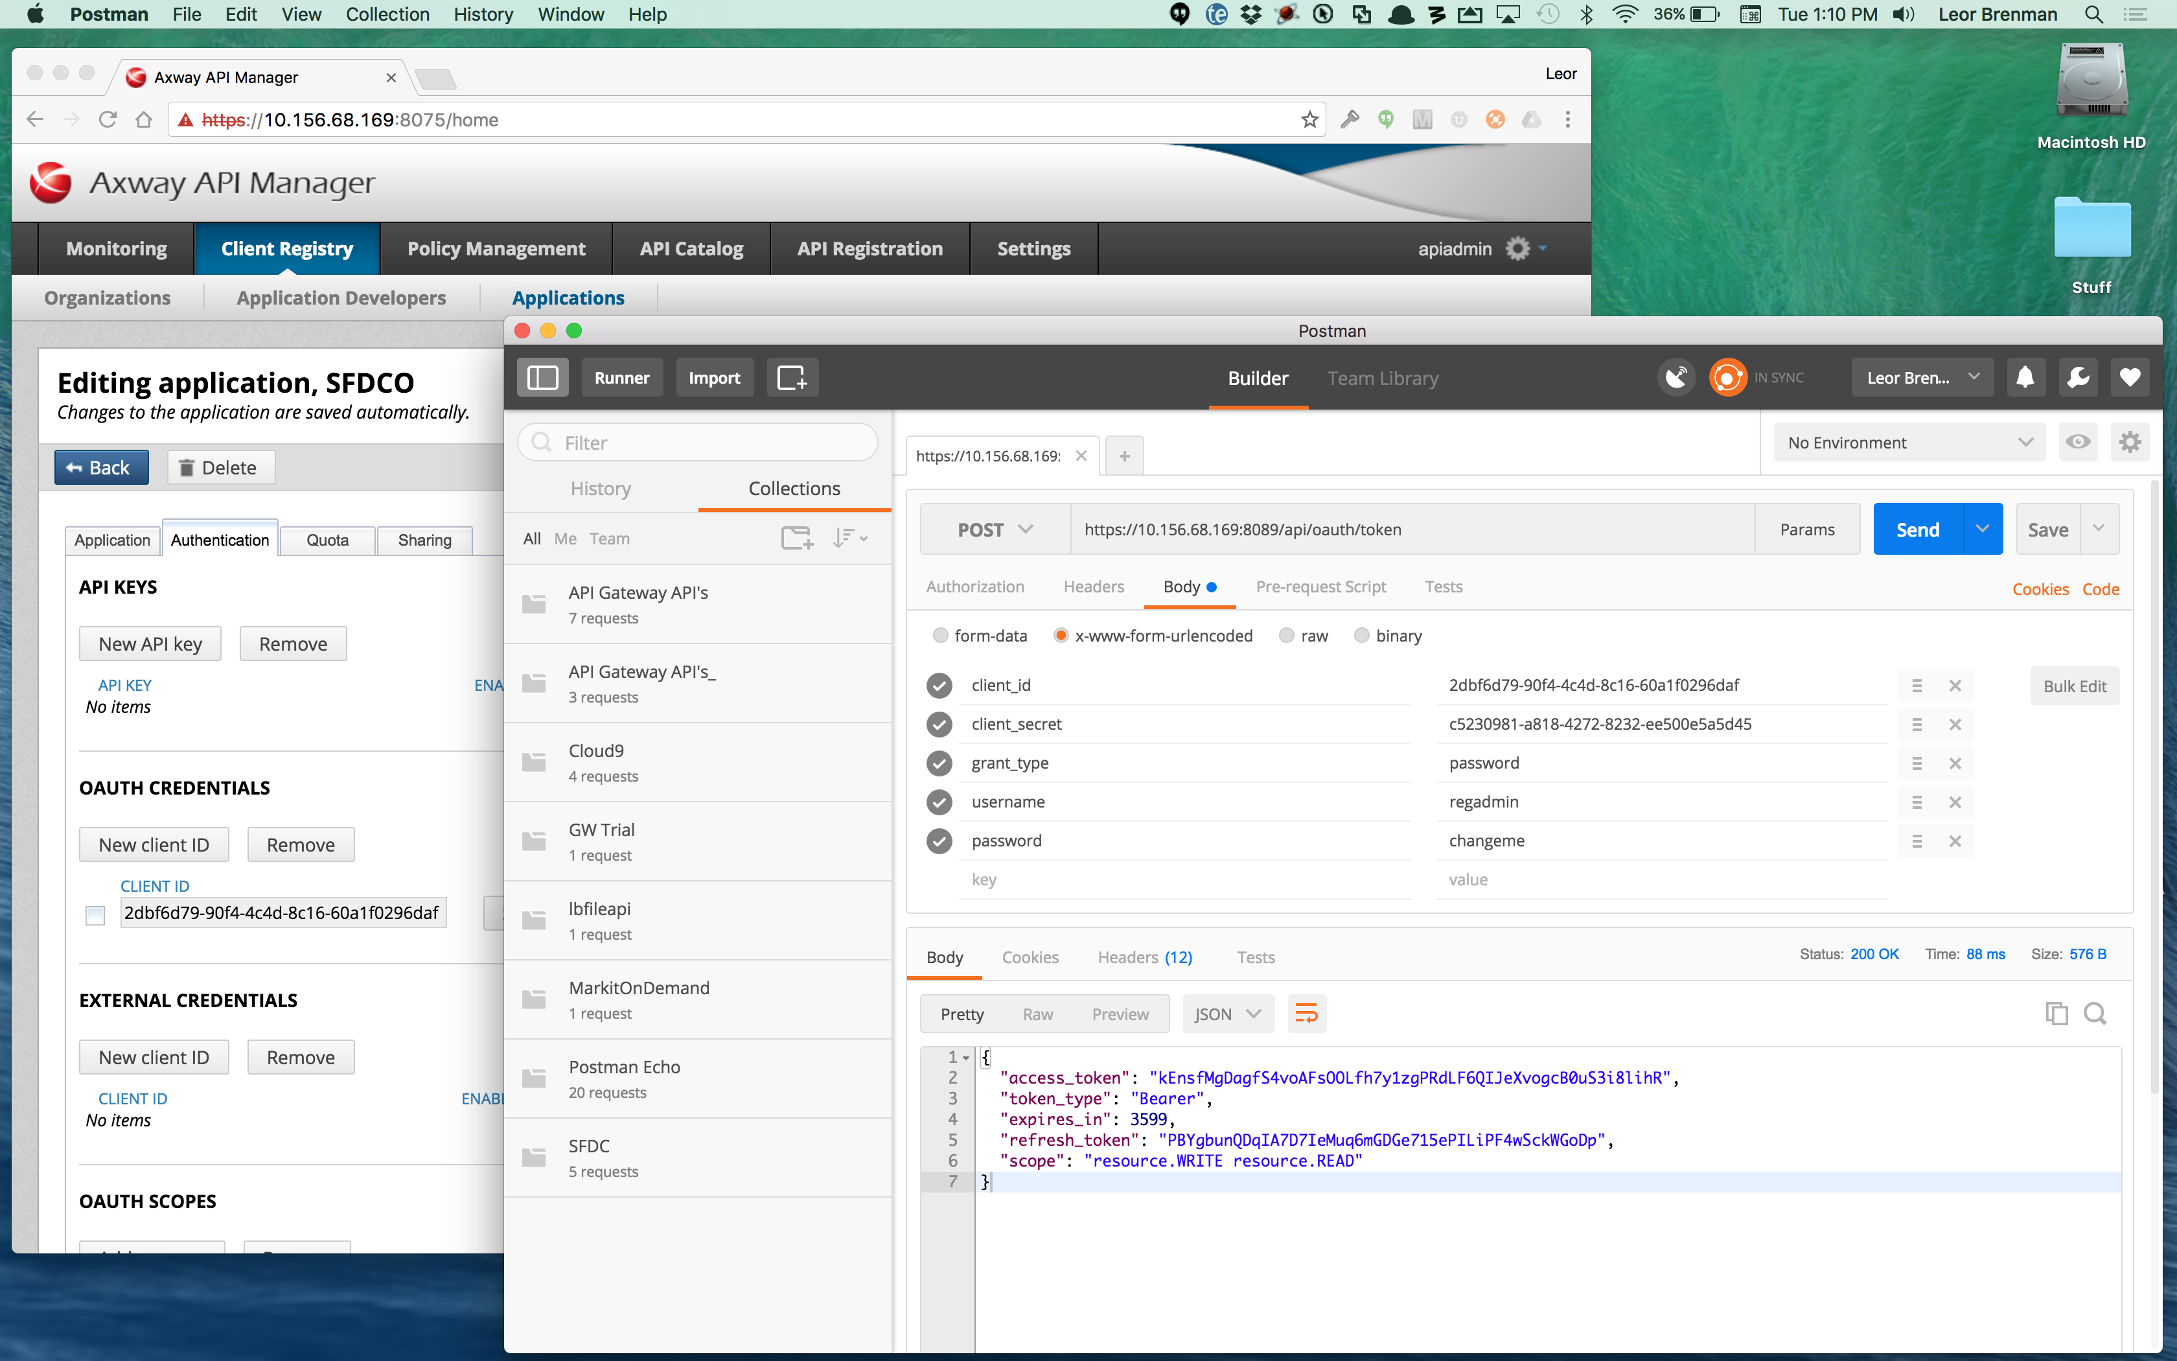Open the wrench settings icon in Postman header
This screenshot has height=1361, width=2177.
[2077, 377]
